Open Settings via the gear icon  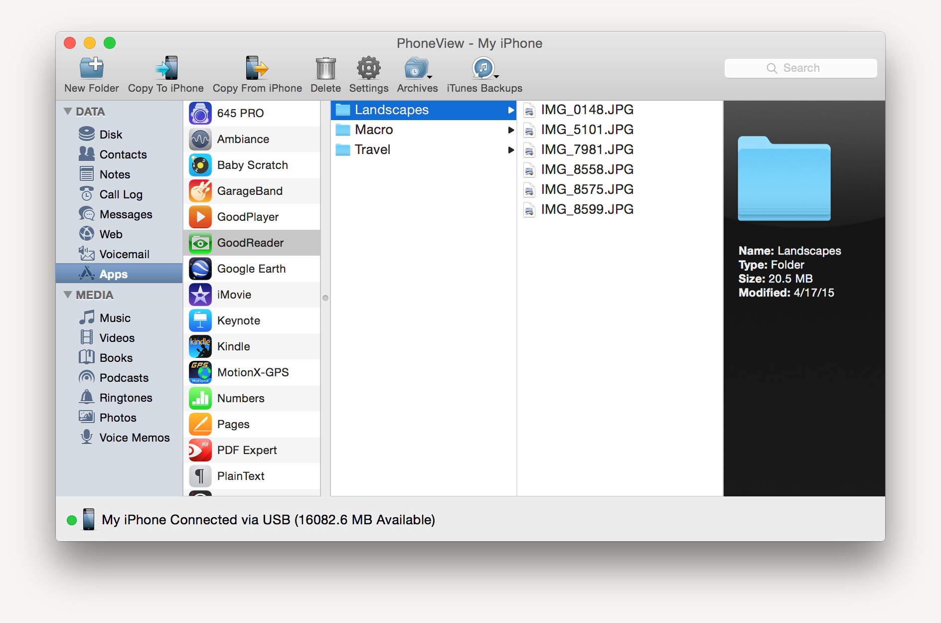tap(368, 69)
